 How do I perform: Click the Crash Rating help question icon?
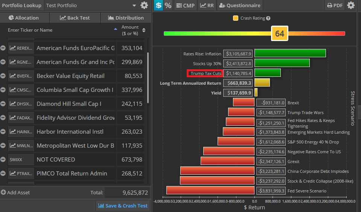point(268,18)
